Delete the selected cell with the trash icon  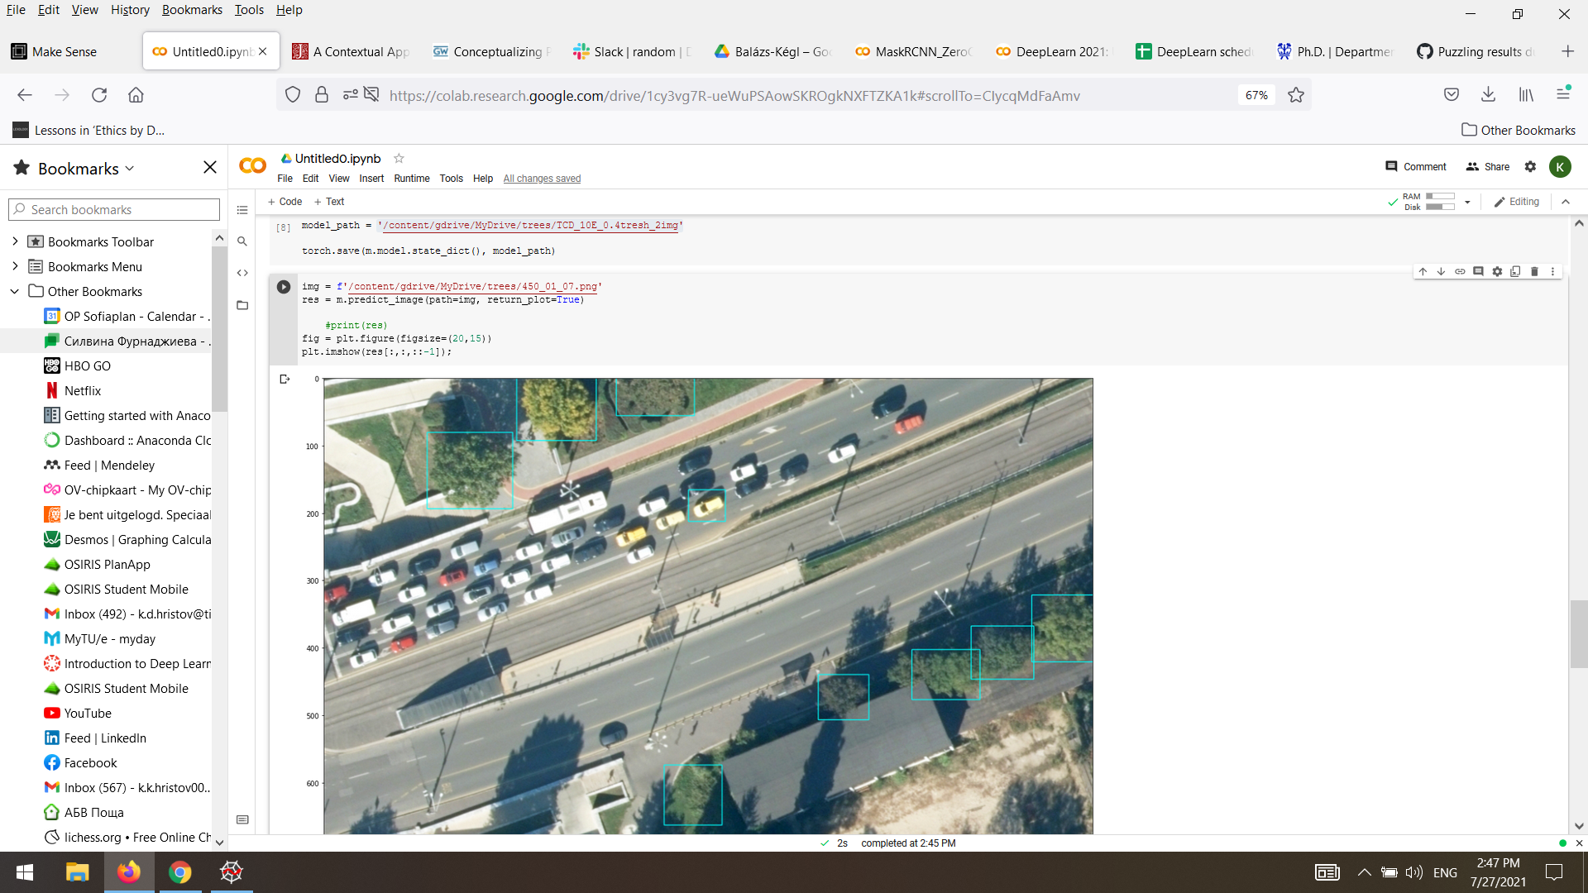(1534, 271)
